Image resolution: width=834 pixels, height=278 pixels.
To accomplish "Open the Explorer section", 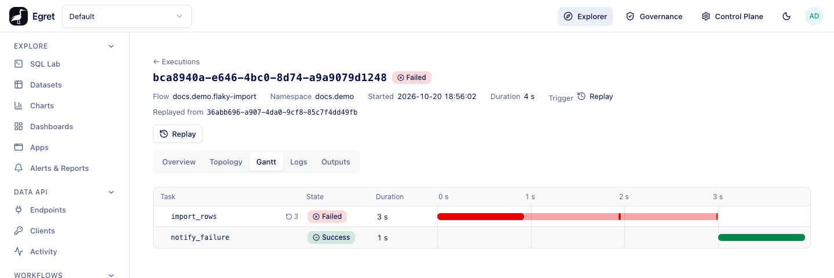I will (585, 16).
